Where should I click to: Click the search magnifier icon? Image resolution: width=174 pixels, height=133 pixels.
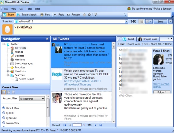125,14
